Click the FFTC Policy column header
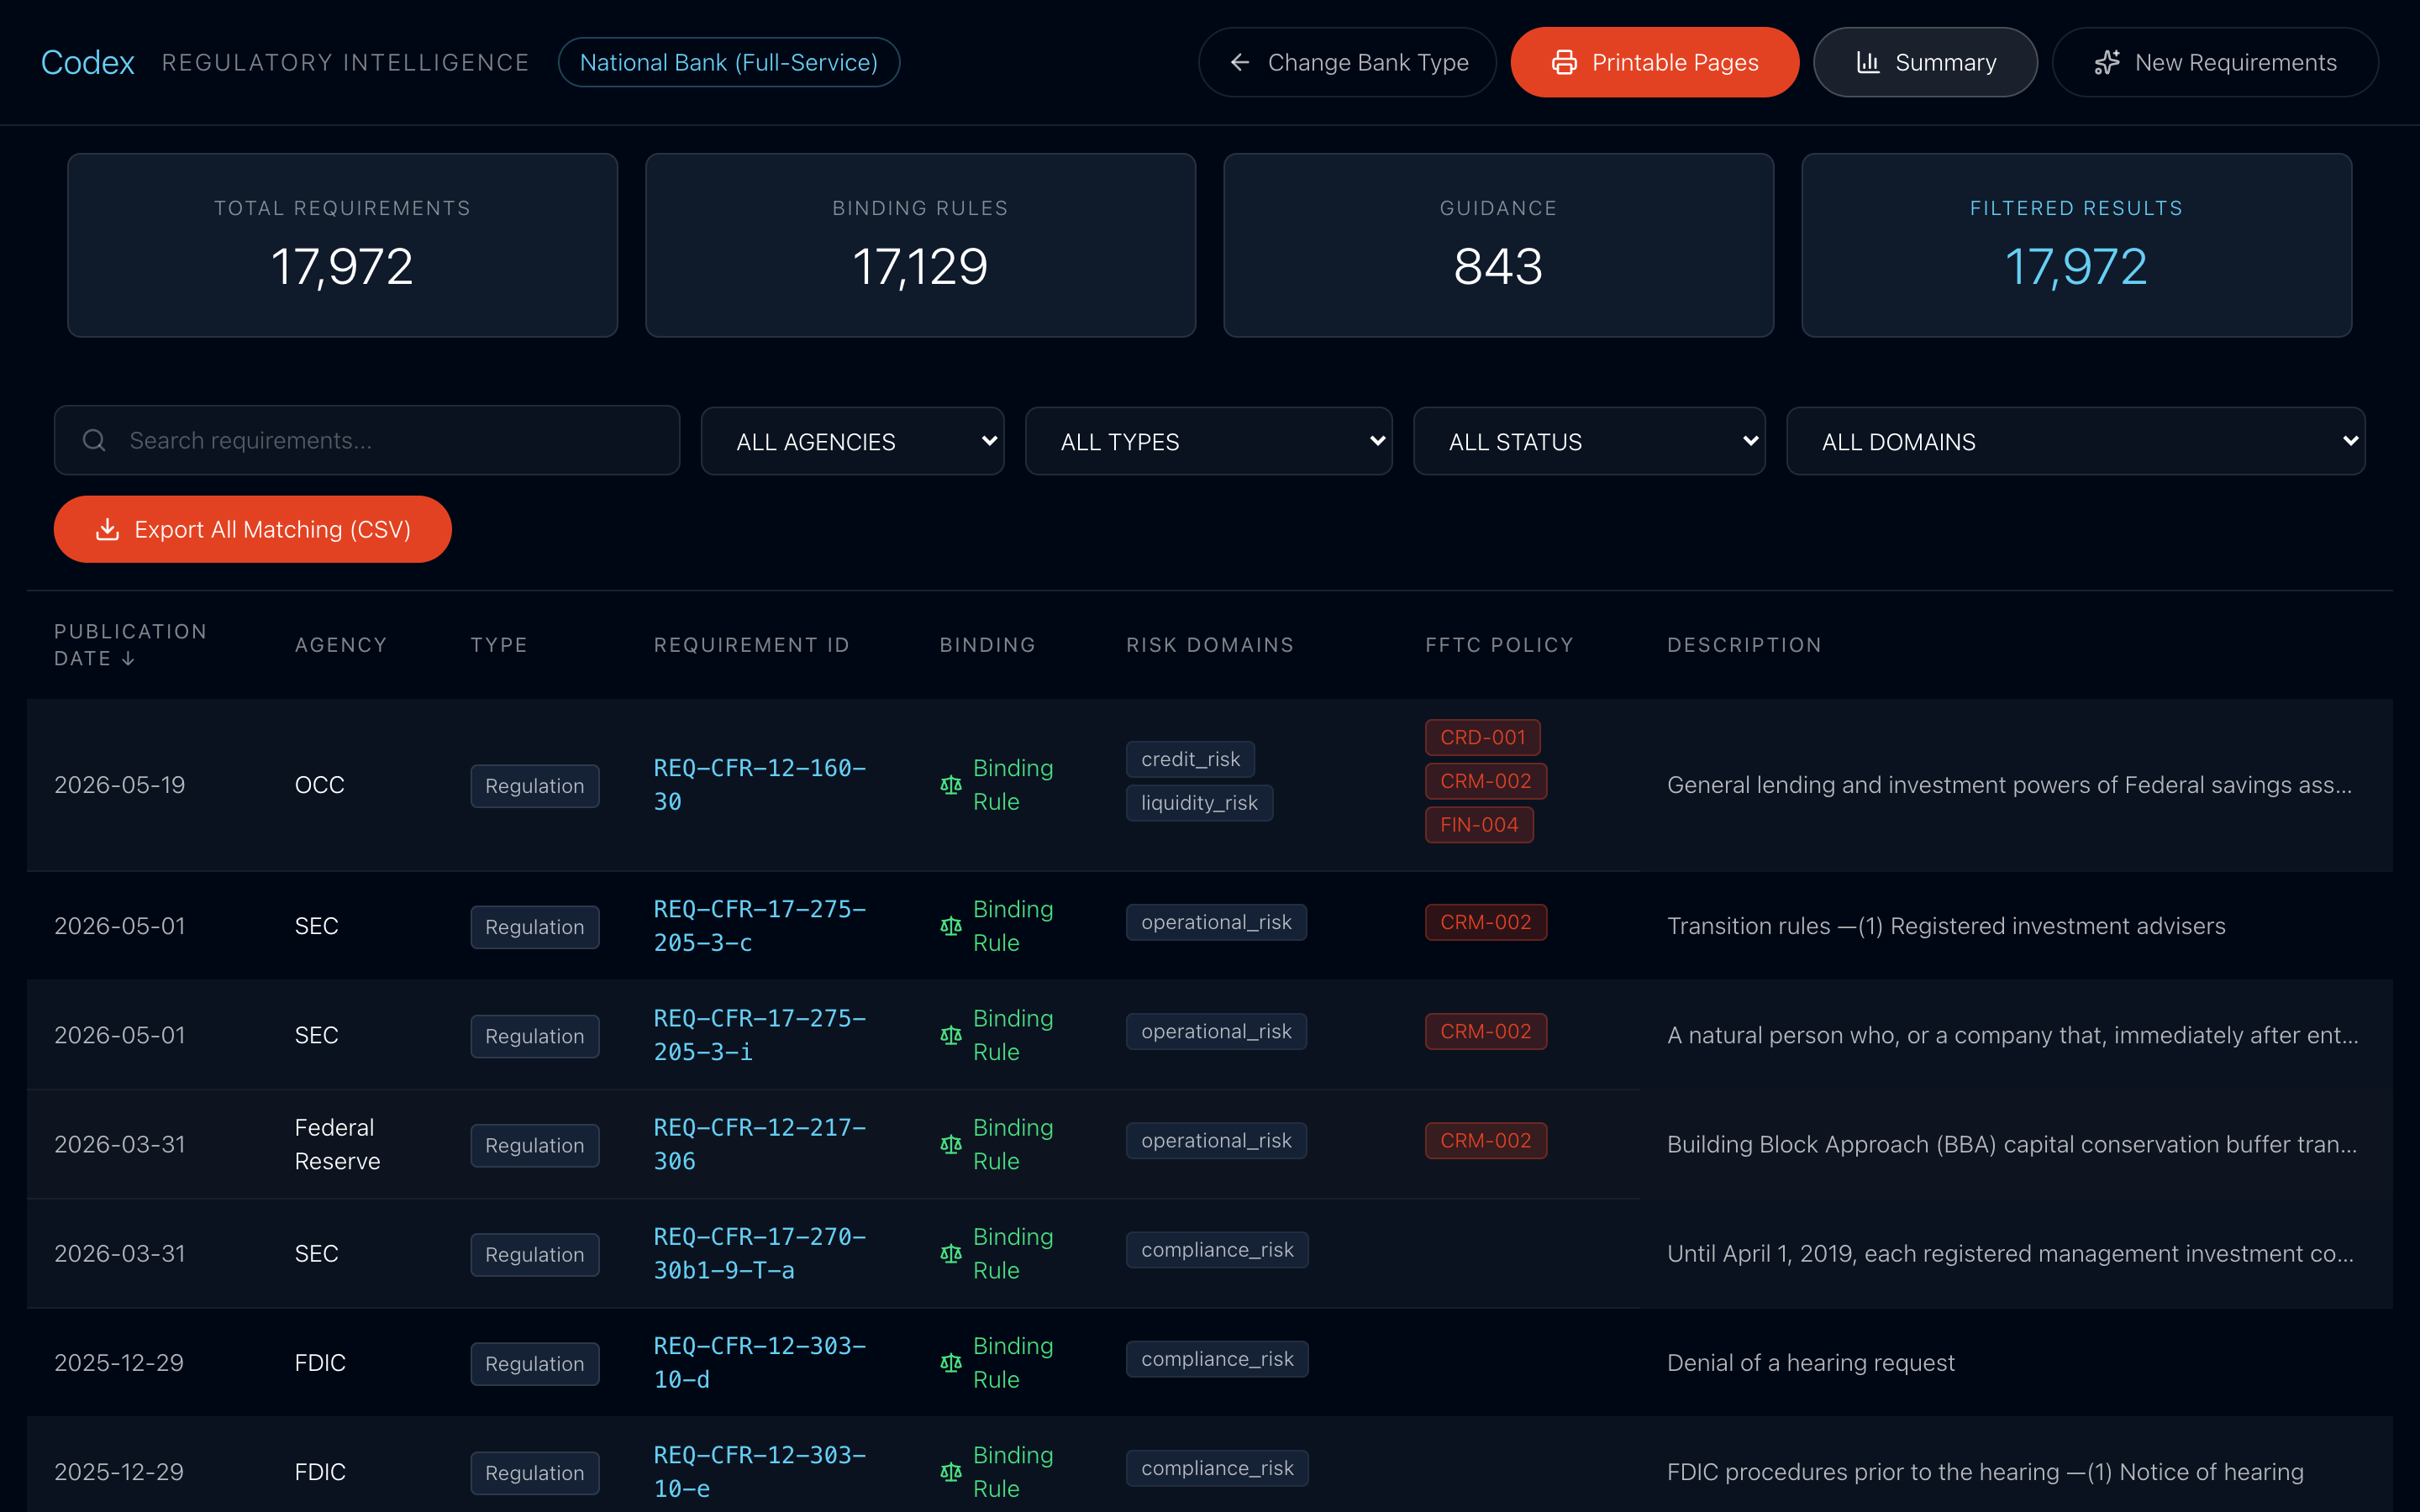This screenshot has height=1512, width=2420. [x=1499, y=645]
